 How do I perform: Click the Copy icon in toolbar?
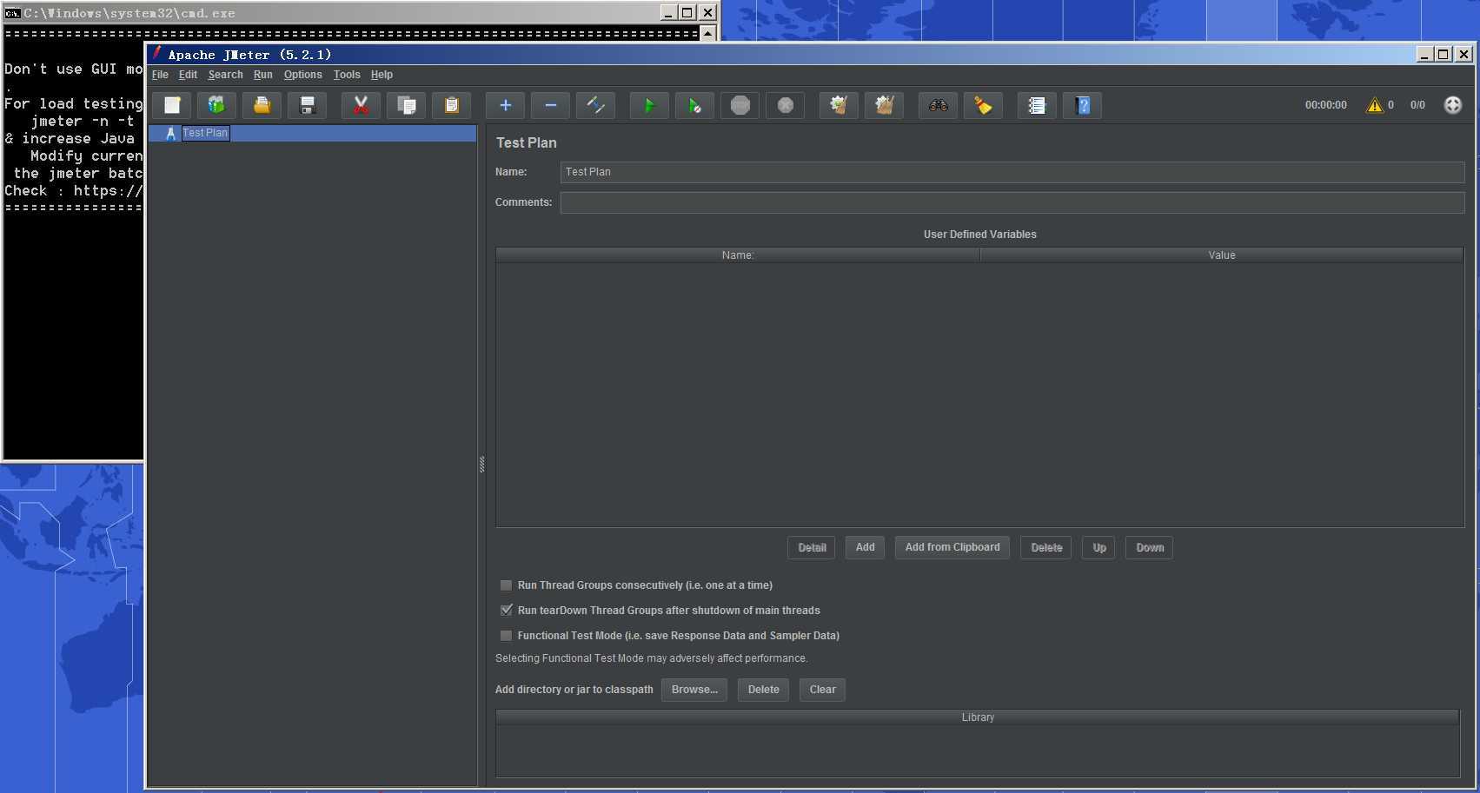[x=406, y=105]
